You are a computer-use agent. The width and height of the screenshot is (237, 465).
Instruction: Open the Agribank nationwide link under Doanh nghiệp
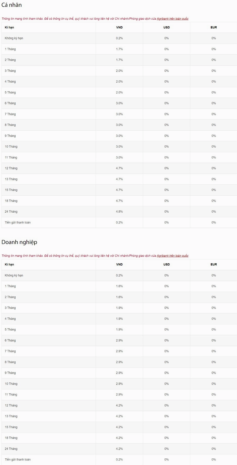tap(172, 256)
